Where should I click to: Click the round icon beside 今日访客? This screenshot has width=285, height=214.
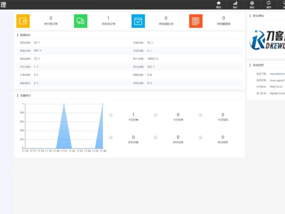[111, 115]
